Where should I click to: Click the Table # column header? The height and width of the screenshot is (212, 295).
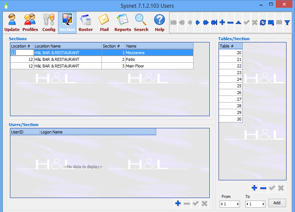231,46
